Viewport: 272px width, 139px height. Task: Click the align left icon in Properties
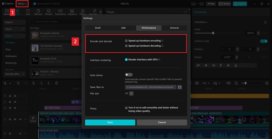(199, 65)
